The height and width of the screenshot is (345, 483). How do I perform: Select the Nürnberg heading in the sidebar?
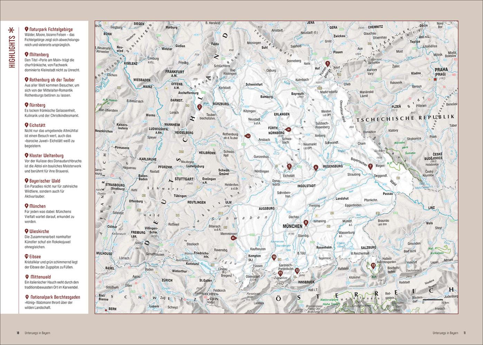[37, 105]
